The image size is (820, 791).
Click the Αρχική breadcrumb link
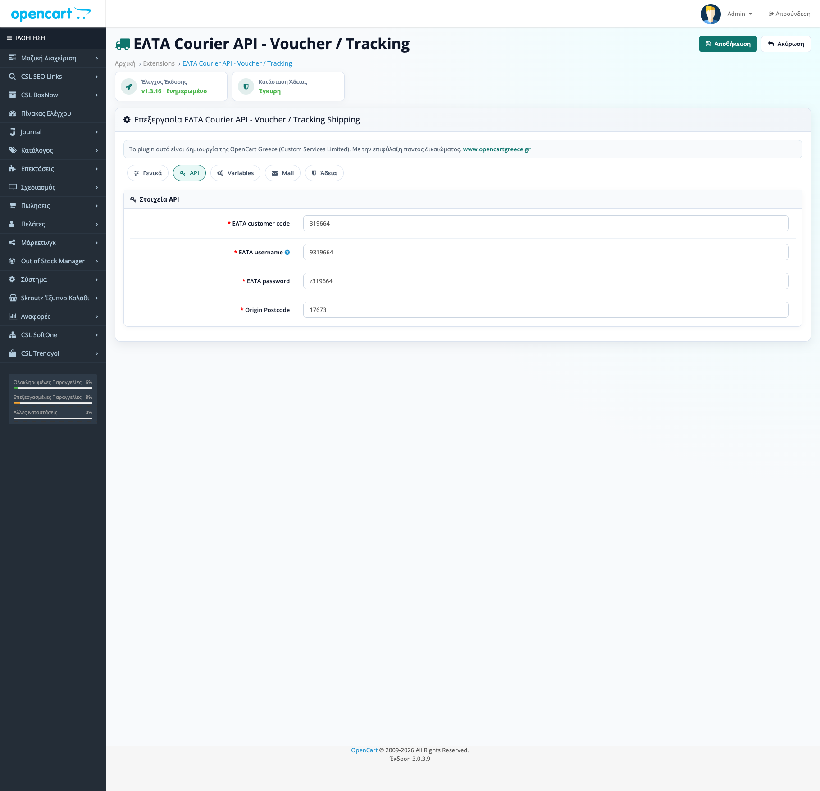click(x=125, y=64)
